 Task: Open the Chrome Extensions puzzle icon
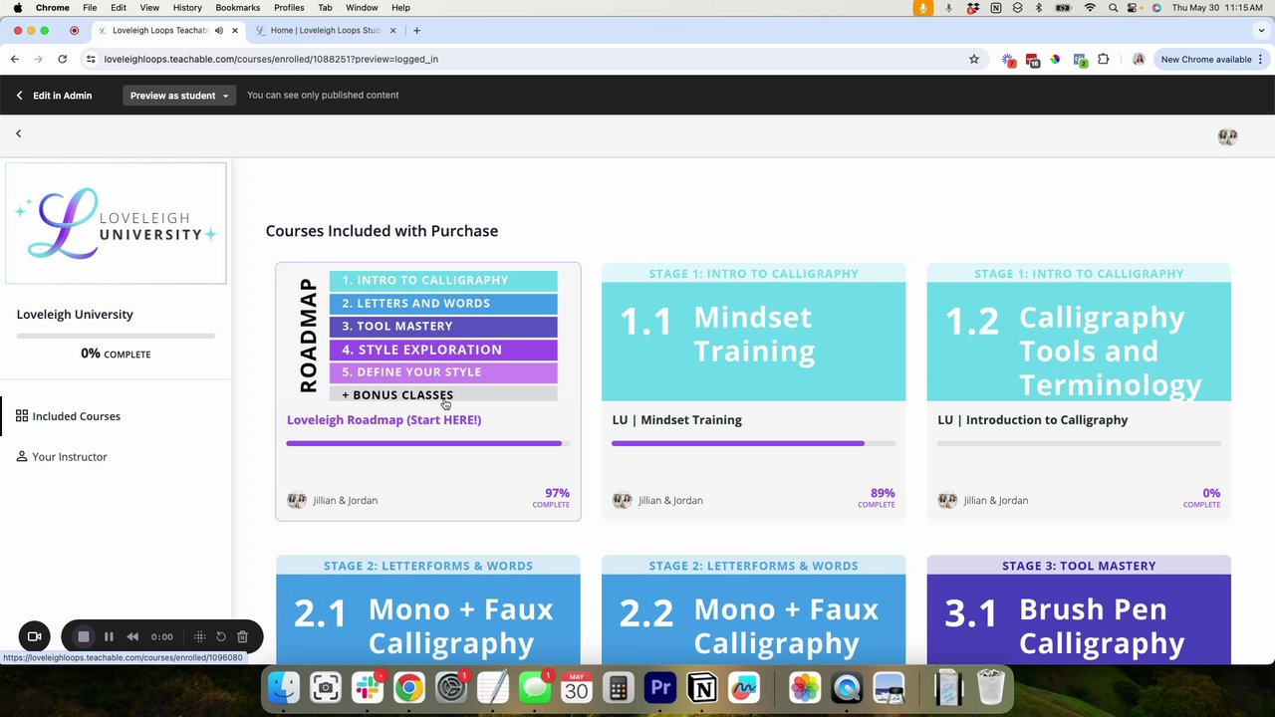click(x=1103, y=59)
